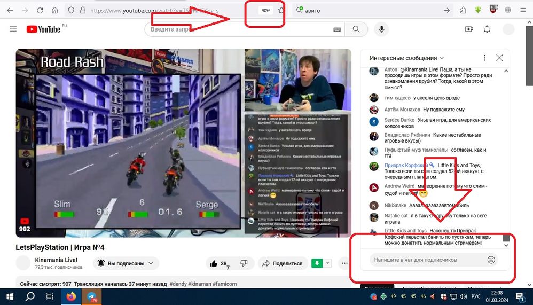This screenshot has height=305, width=533.
Task: Dislike the video with thumbs down
Action: (244, 263)
